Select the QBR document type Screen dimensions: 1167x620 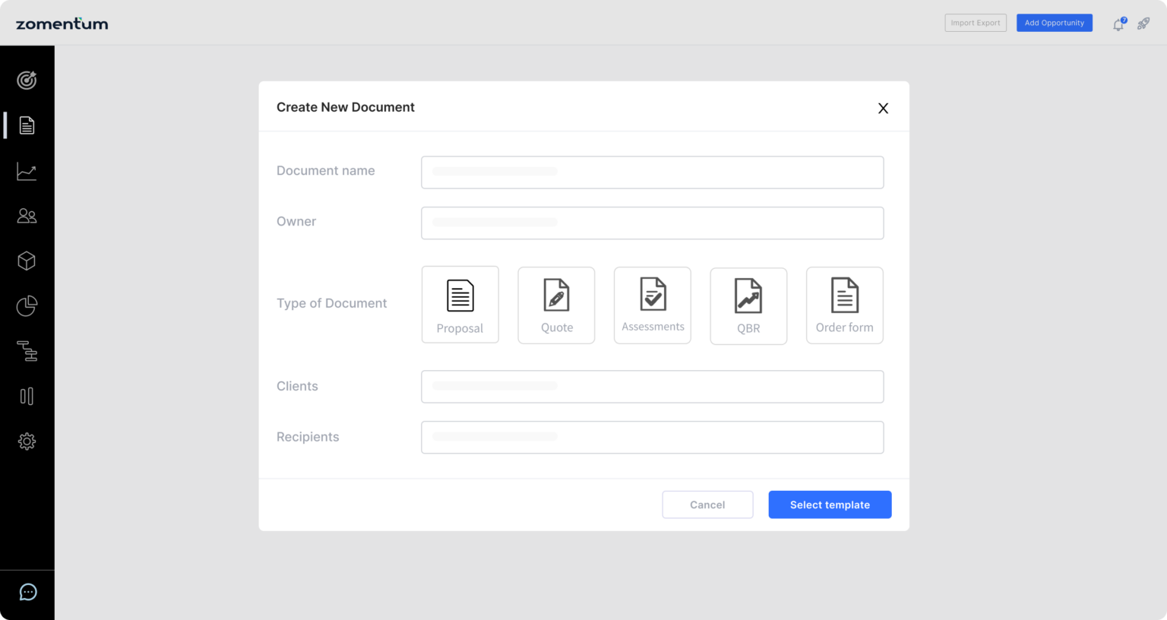[748, 305]
